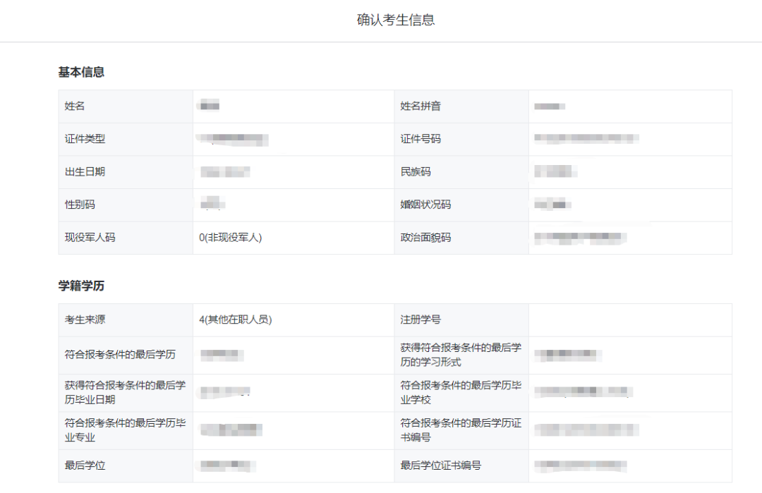Click the 最后学历毕业日期 label
Viewport: 762px width, 493px height.
[x=125, y=392]
